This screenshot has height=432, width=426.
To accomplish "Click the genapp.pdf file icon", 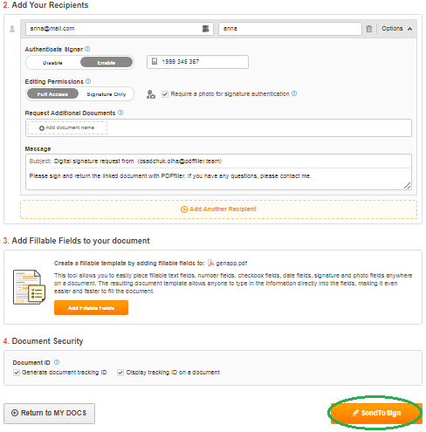I will (210, 263).
